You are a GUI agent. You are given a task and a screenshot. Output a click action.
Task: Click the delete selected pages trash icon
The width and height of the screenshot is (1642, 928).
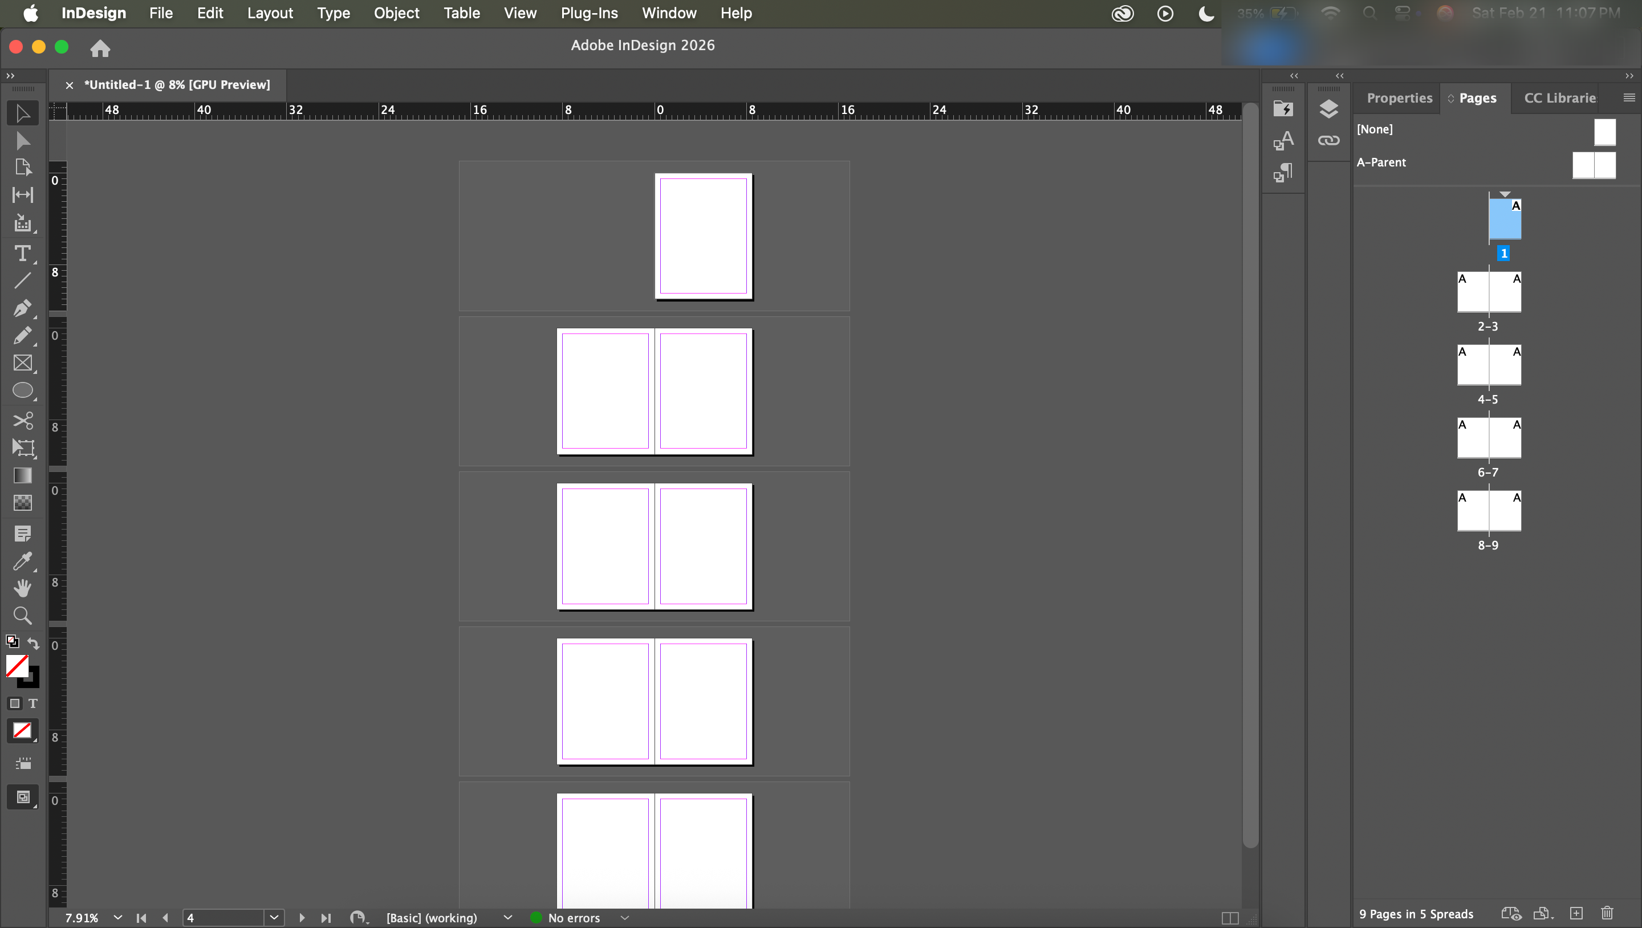[x=1607, y=913]
